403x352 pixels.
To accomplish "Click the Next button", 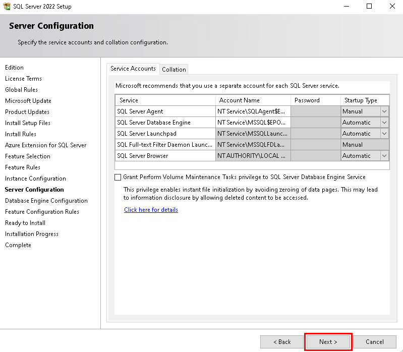I will [328, 342].
